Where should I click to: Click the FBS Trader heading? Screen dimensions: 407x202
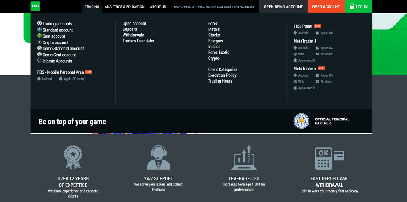[303, 26]
